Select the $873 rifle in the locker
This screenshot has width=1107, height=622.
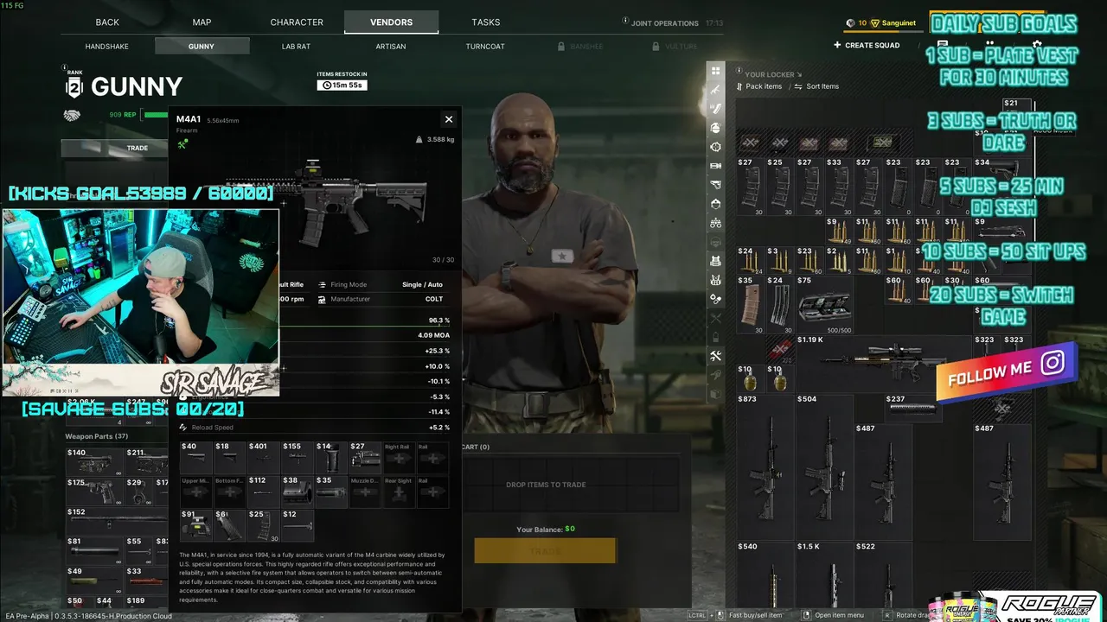(765, 466)
